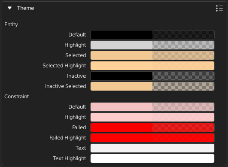228x167 pixels.
Task: Edit the Selected Highlight color
Action: pyautogui.click(x=152, y=66)
